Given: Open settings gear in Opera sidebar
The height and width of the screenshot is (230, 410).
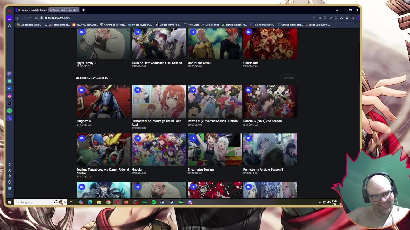Looking at the screenshot, I should pyautogui.click(x=9, y=176).
